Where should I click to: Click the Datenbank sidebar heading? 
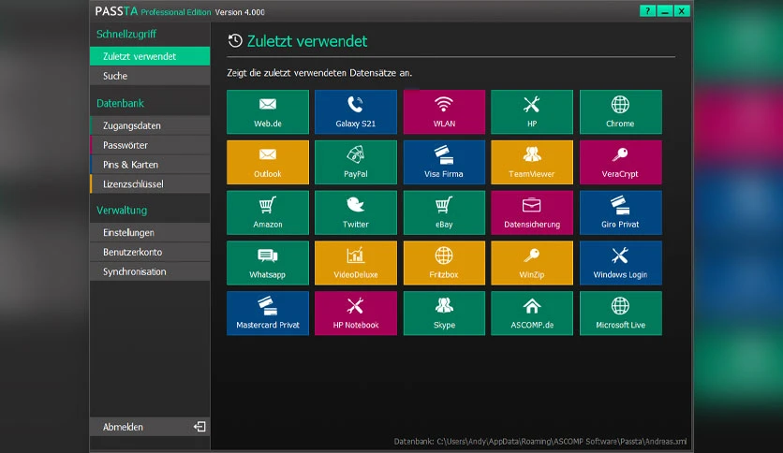coord(120,103)
